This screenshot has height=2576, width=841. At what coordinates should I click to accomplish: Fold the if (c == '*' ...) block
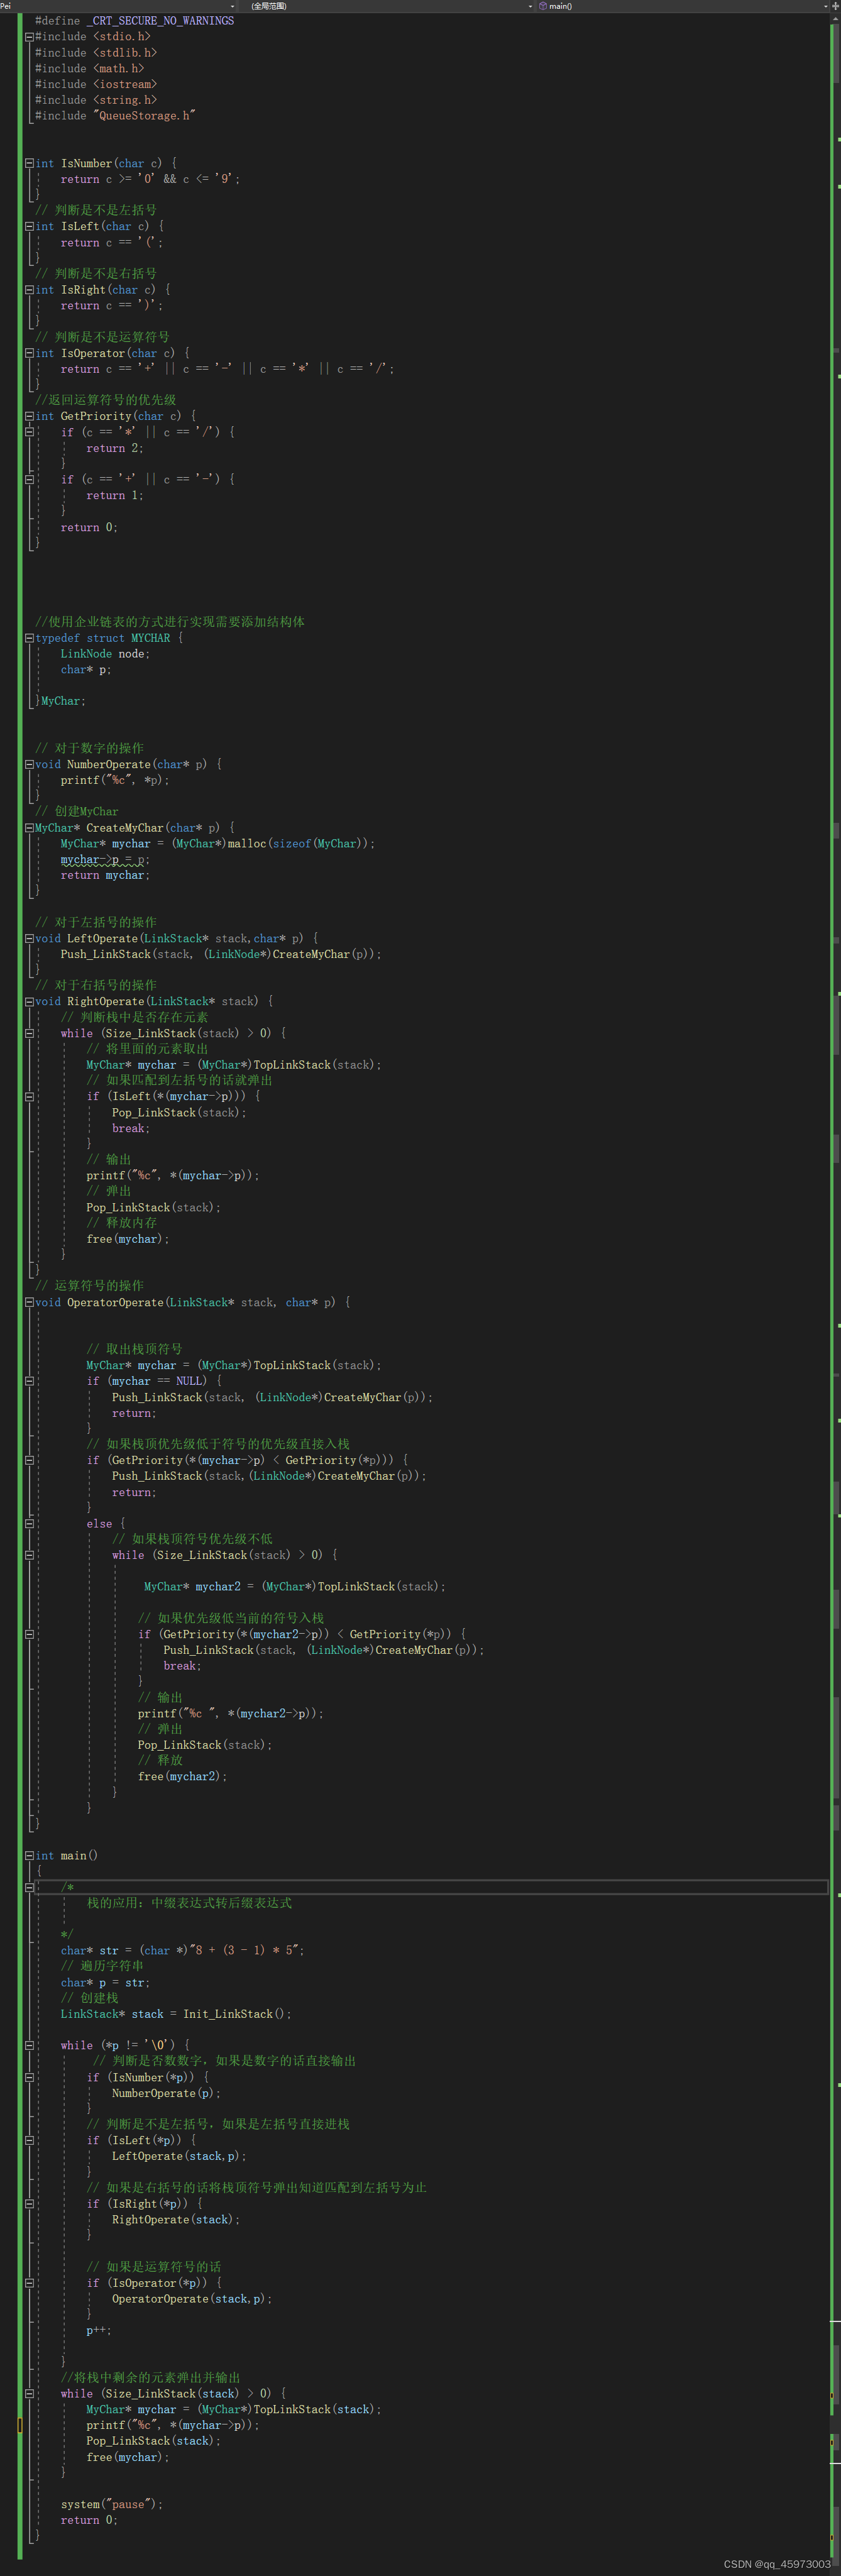[x=29, y=432]
